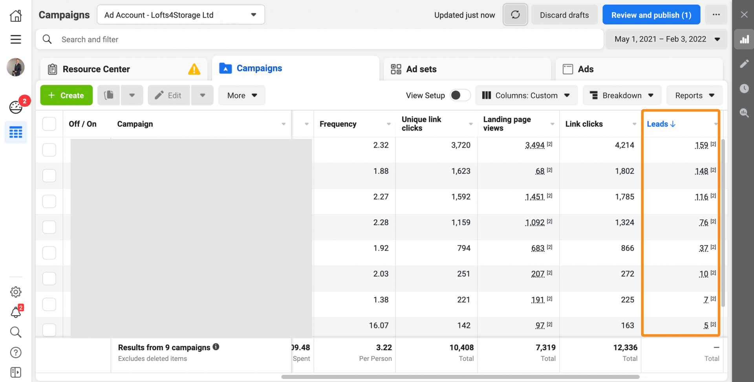This screenshot has height=382, width=754.
Task: Click the duplicate campaign icon
Action: coord(109,95)
